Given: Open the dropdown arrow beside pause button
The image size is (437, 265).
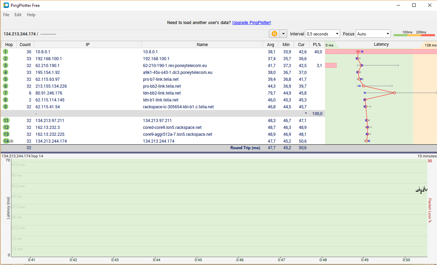Looking at the screenshot, I should point(283,34).
